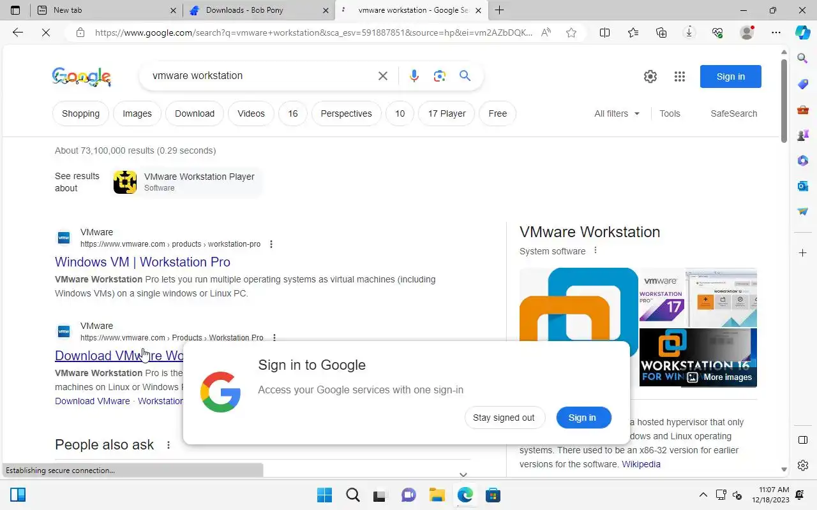Show hidden system tray icons chevron
817x510 pixels.
703,495
